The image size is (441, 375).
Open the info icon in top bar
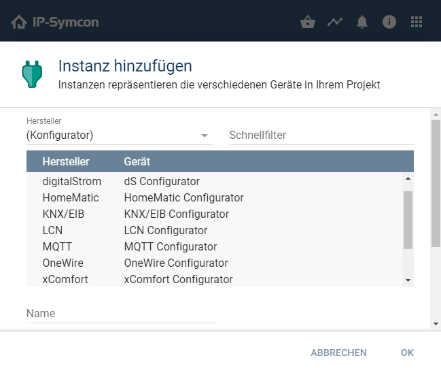(x=389, y=22)
